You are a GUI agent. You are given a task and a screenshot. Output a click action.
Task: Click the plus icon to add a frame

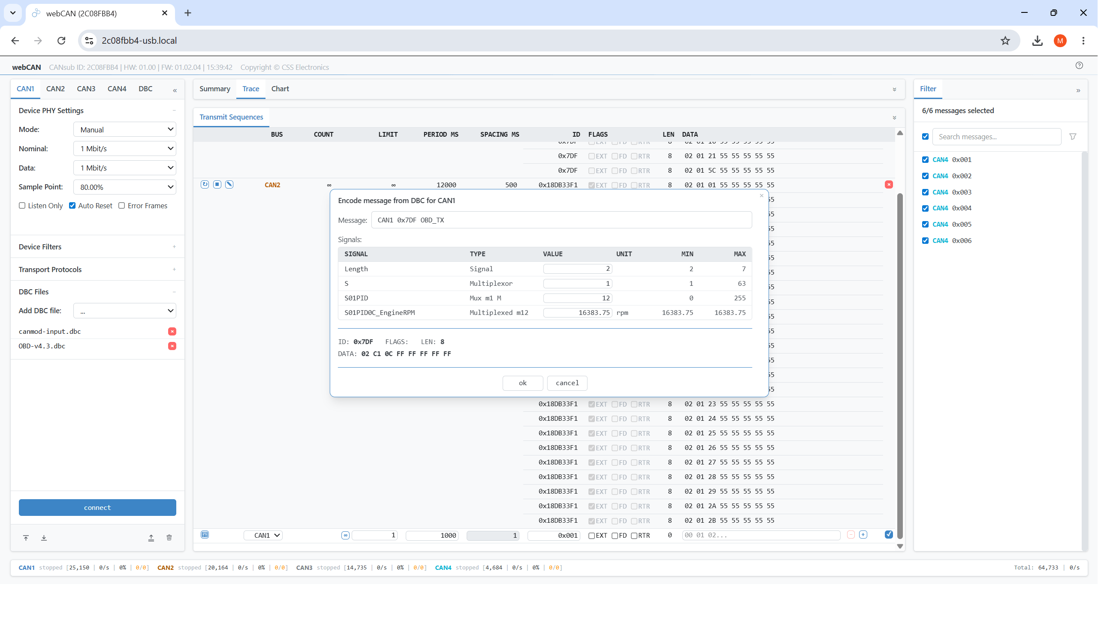[863, 535]
